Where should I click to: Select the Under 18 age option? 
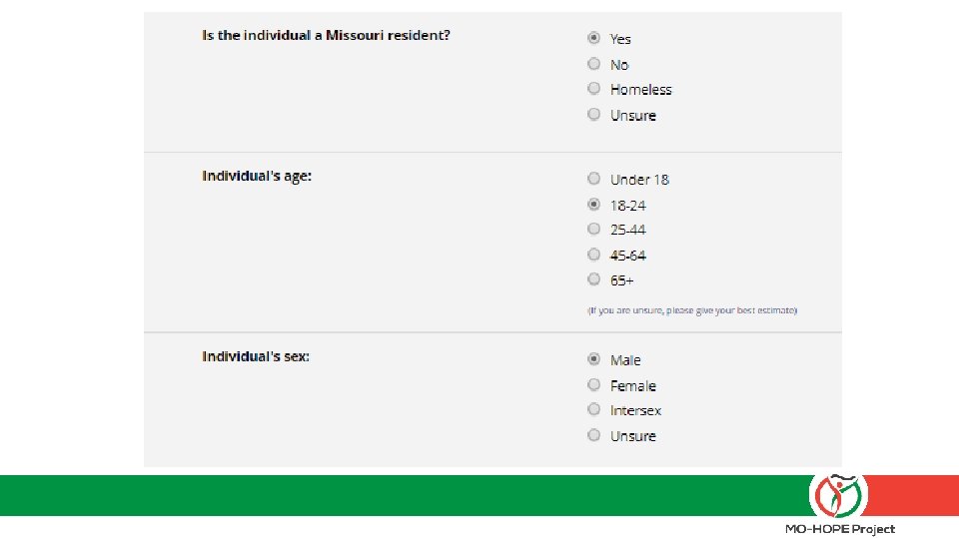pyautogui.click(x=593, y=179)
